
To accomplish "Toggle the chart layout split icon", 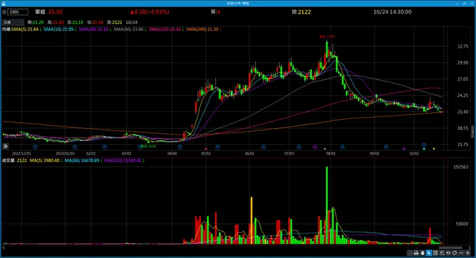I will coord(435,253).
